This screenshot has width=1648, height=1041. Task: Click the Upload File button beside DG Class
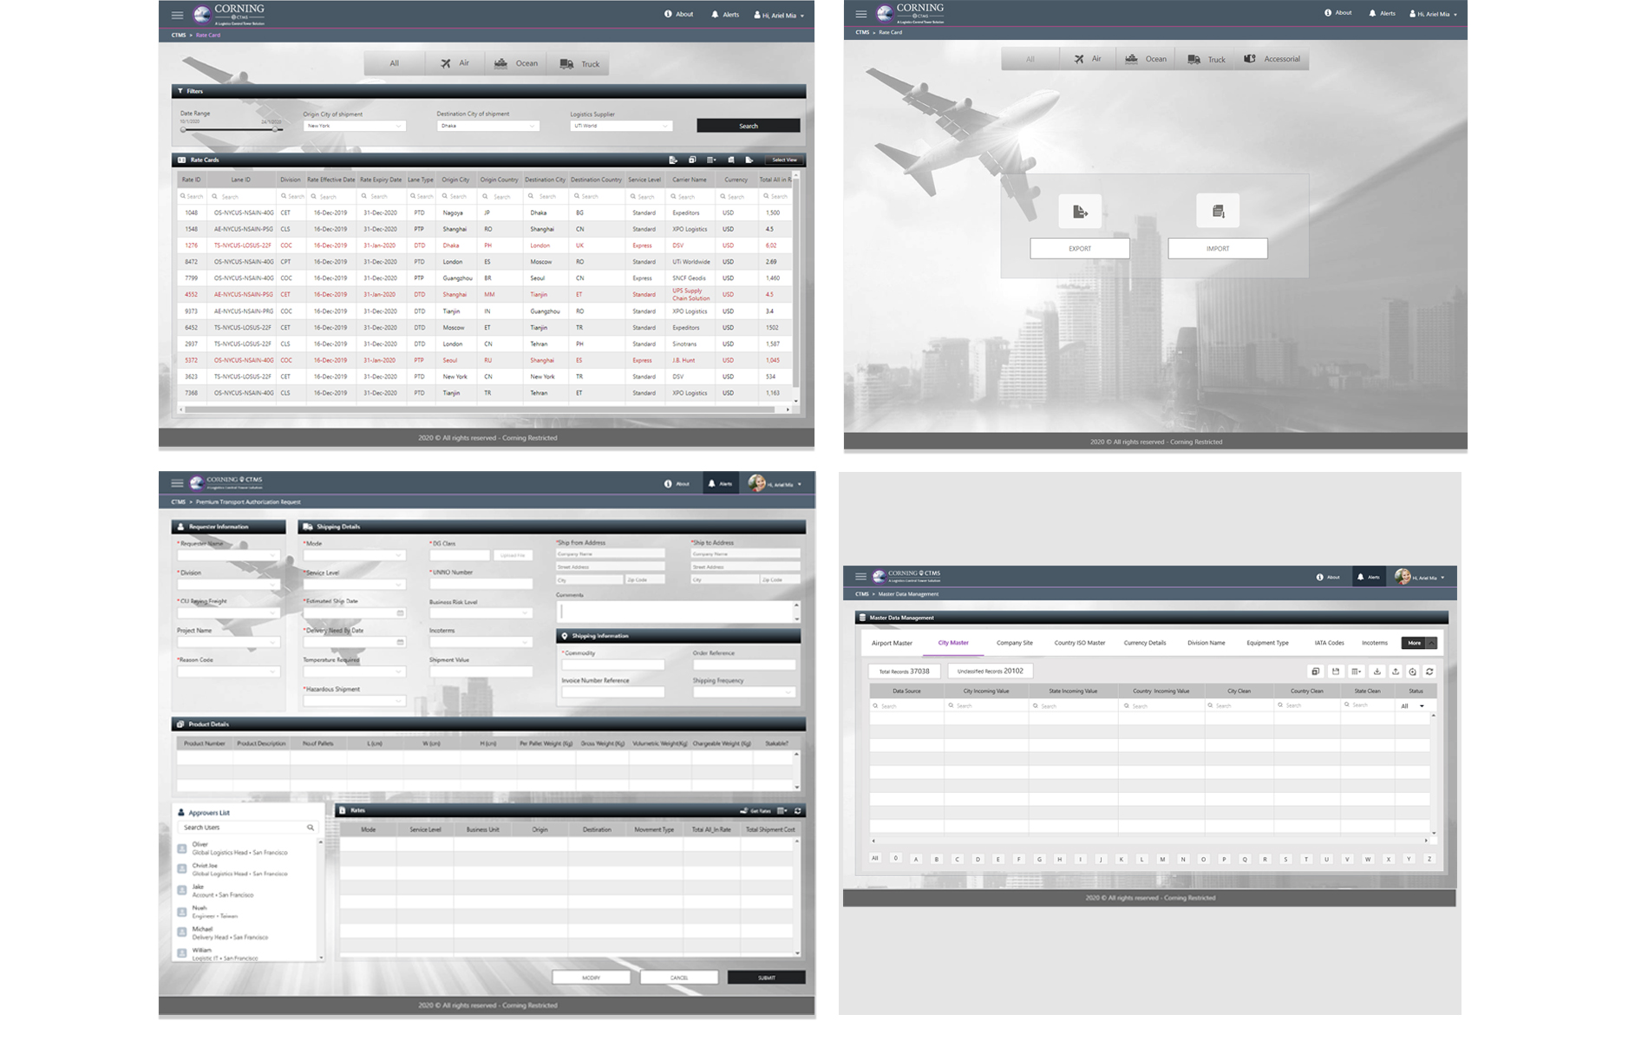pyautogui.click(x=513, y=555)
